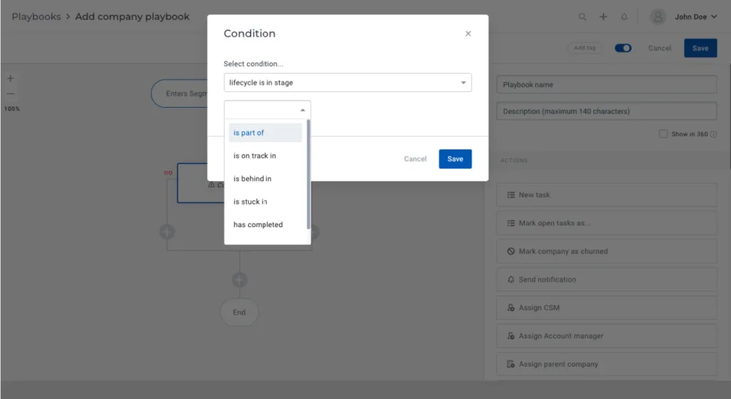Add the Assign Account manager action
731x399 pixels.
tap(607, 336)
